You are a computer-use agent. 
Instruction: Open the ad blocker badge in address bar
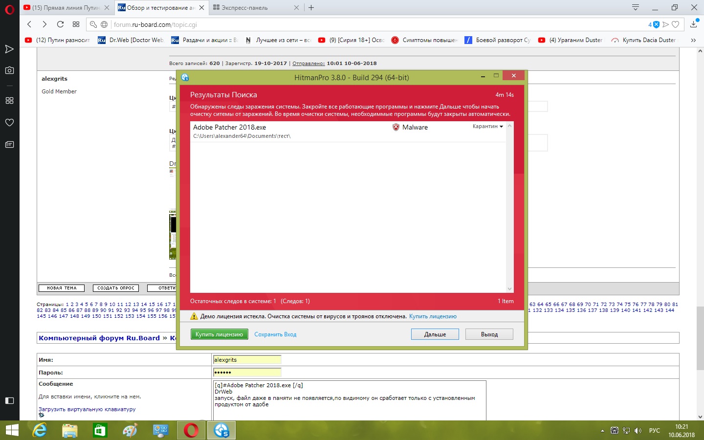pos(654,24)
